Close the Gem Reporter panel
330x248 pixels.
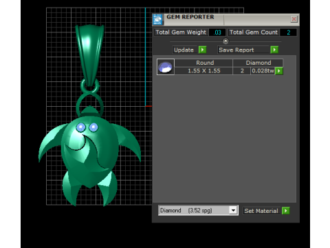294,19
